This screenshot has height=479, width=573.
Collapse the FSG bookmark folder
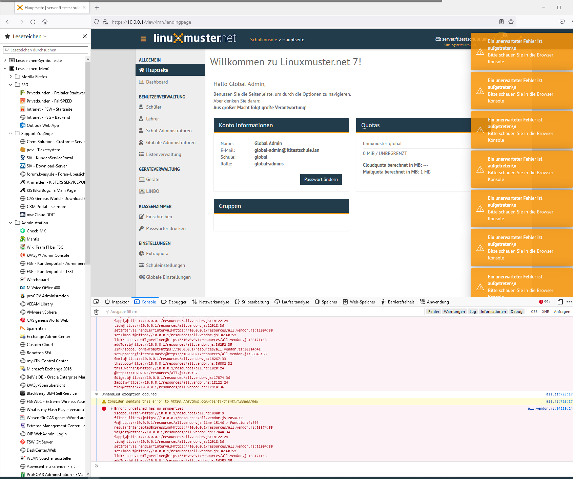11,85
